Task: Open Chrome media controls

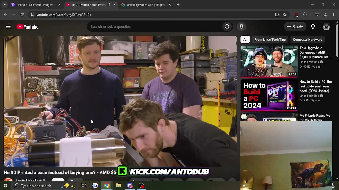Action: [317, 15]
